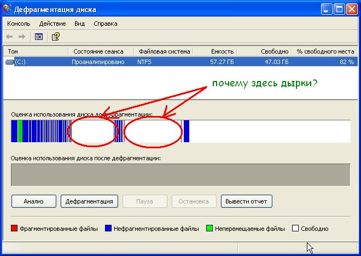Click the Проанализировано status cell
361x256 pixels.
98,62
